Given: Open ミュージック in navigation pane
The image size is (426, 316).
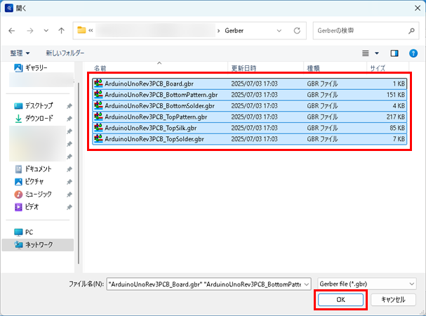Looking at the screenshot, I should 33,195.
